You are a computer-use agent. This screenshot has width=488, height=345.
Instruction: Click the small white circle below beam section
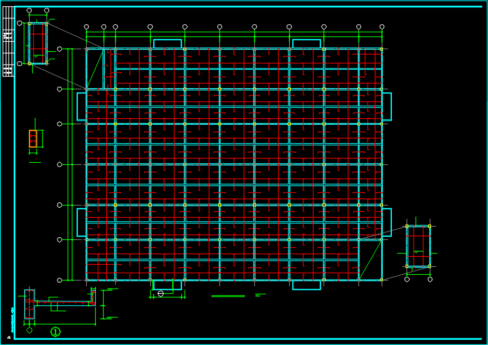pos(30,330)
